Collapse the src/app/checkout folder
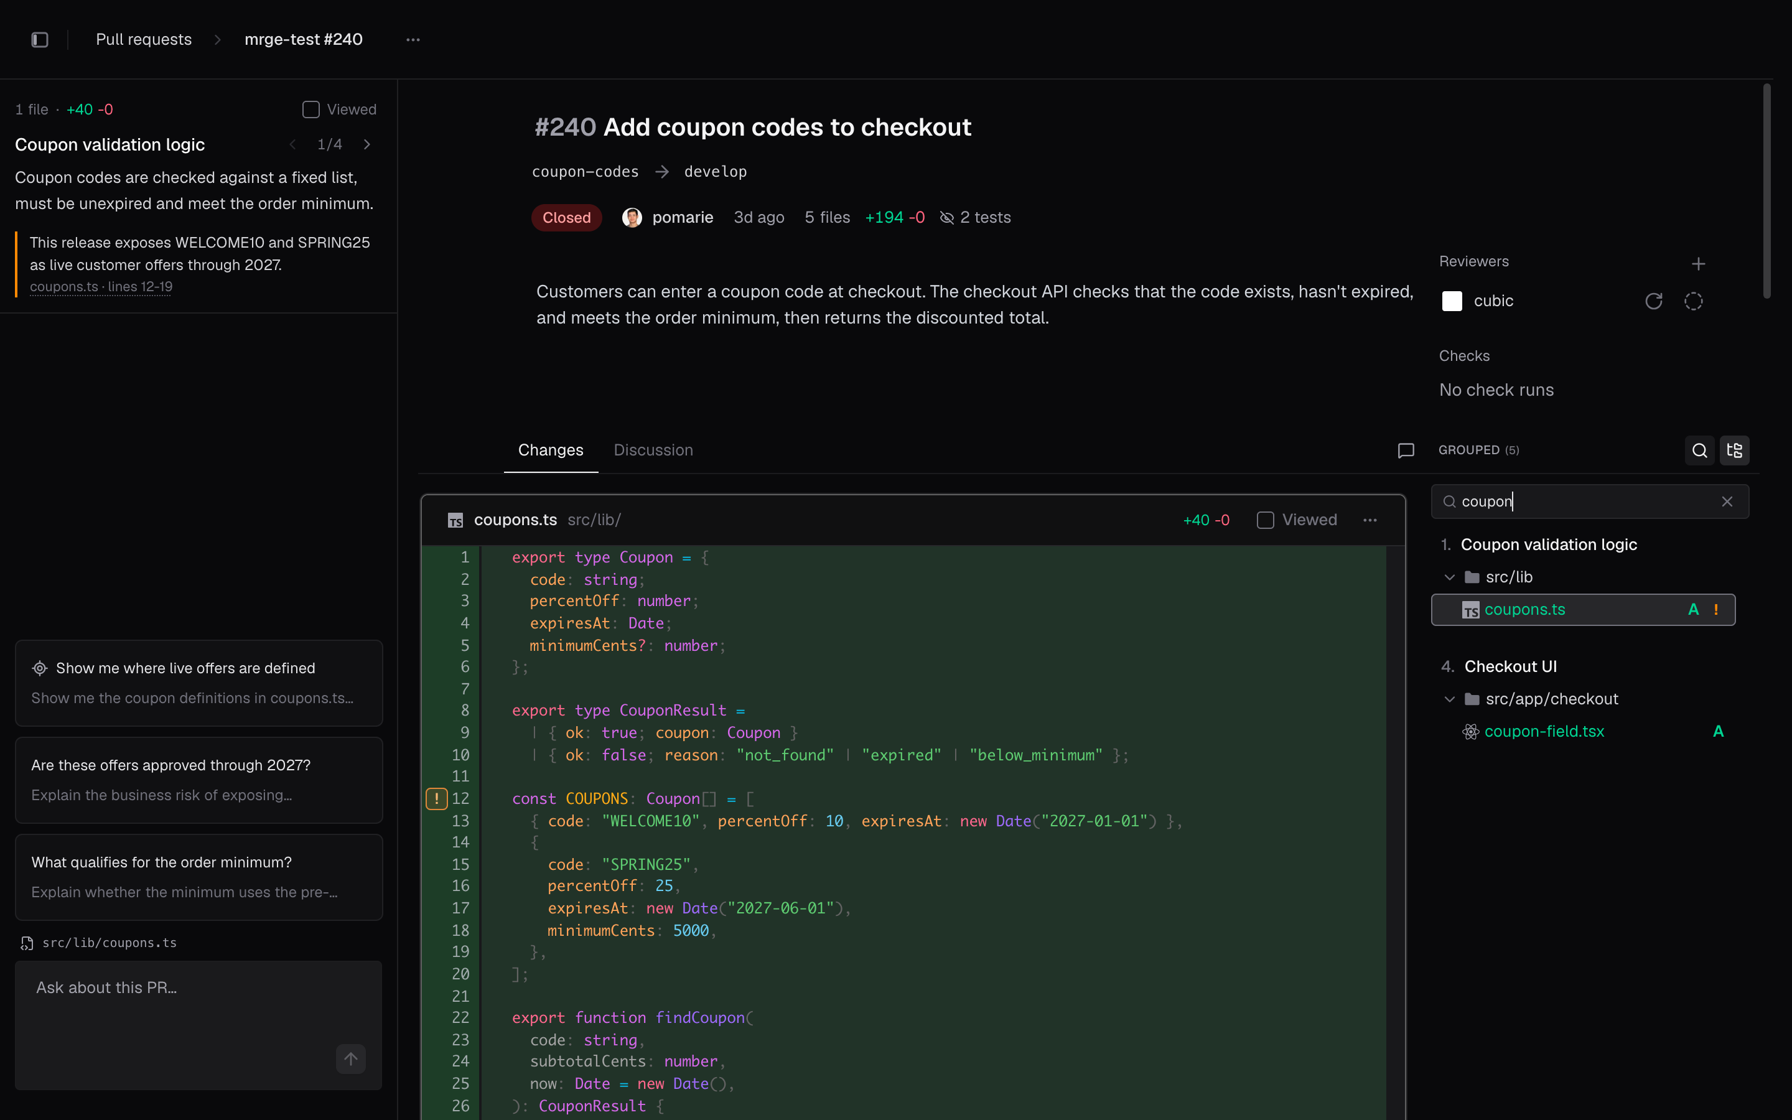Screen dimensions: 1792x1120 (1450, 699)
